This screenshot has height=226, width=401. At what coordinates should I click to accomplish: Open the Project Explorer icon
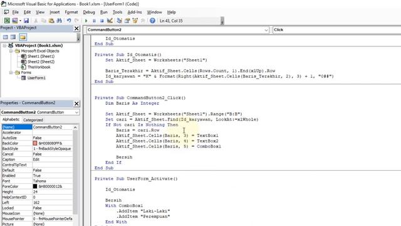(119, 21)
